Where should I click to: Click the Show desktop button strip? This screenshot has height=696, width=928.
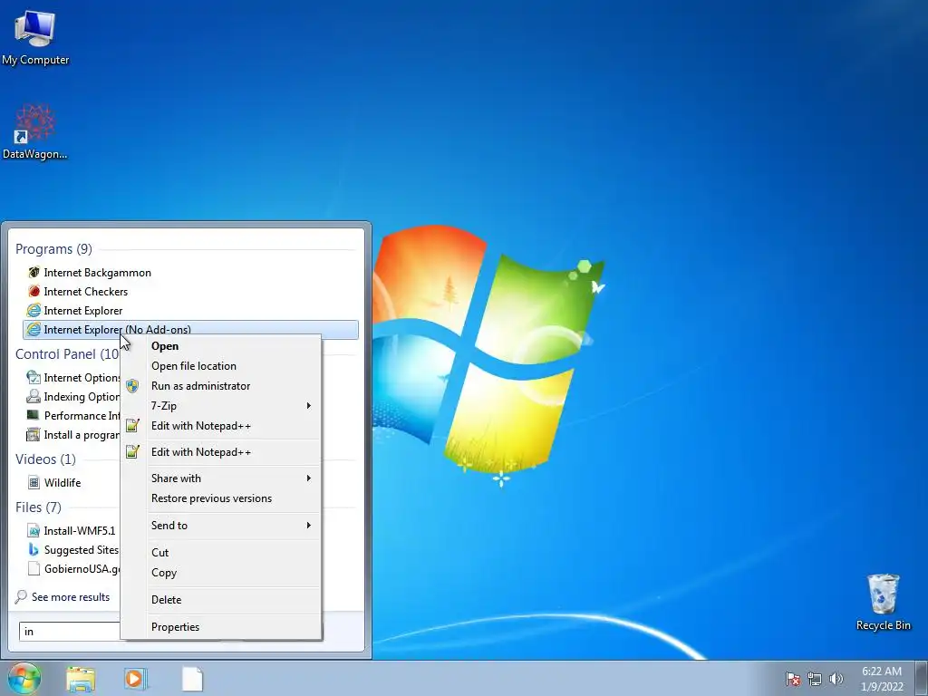point(922,679)
